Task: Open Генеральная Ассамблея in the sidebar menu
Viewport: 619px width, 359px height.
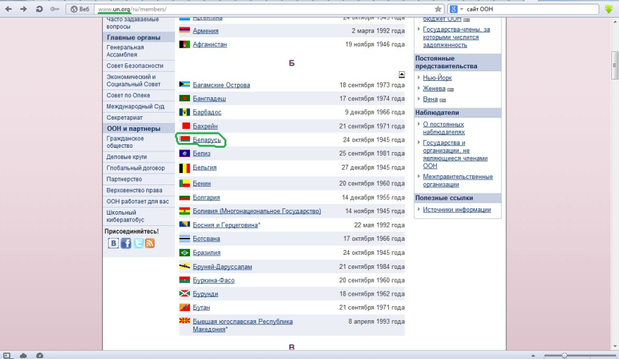Action: (125, 51)
